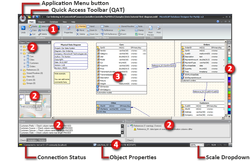Open the Scale dropdown showing 100%
This screenshot has height=161, width=250.
tap(197, 145)
